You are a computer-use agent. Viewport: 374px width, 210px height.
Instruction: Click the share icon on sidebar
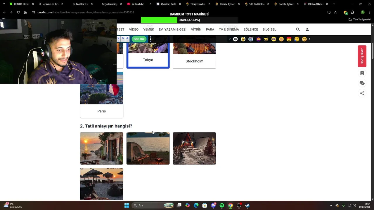tap(362, 93)
